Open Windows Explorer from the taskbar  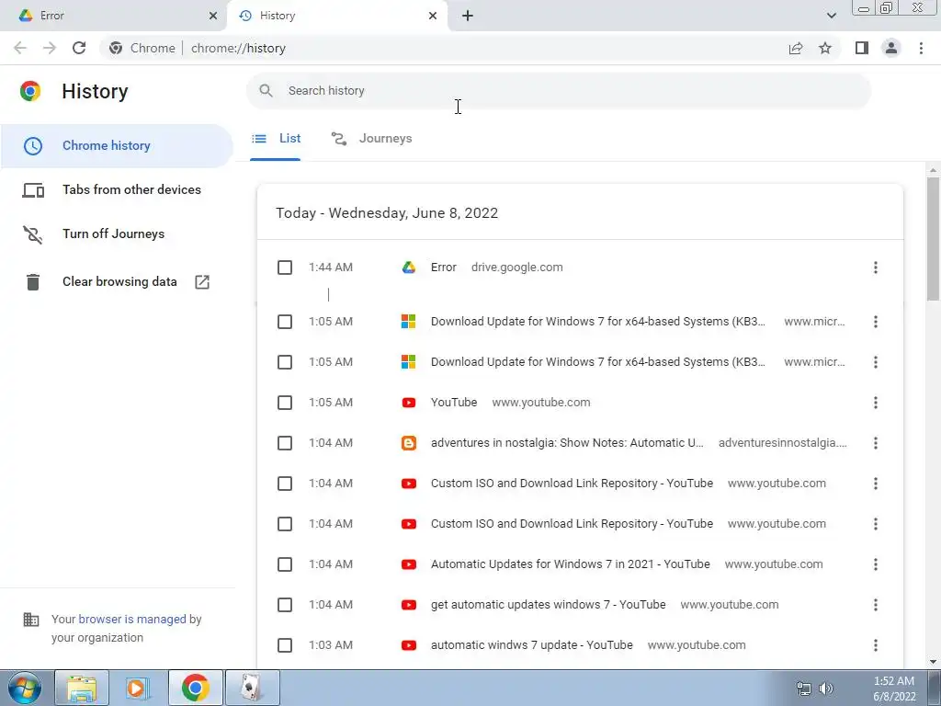point(82,688)
